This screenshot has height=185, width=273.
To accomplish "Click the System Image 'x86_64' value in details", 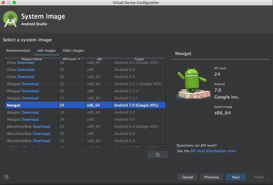I will coord(222,113).
